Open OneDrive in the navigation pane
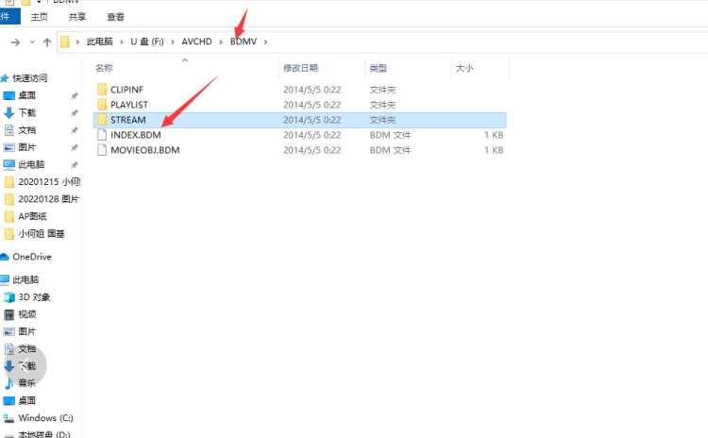Image resolution: width=708 pixels, height=438 pixels. [x=31, y=257]
